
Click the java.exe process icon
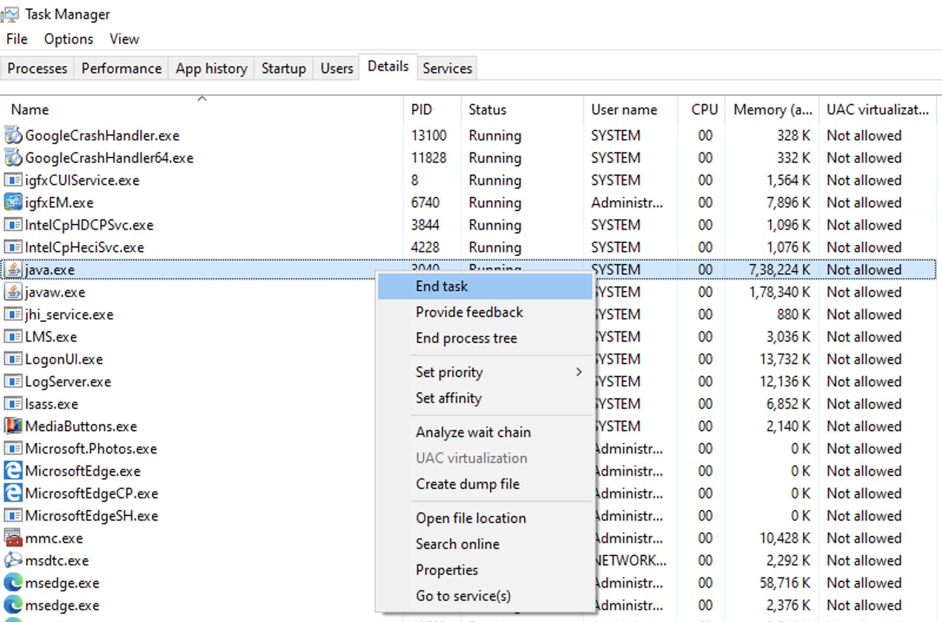[x=13, y=270]
